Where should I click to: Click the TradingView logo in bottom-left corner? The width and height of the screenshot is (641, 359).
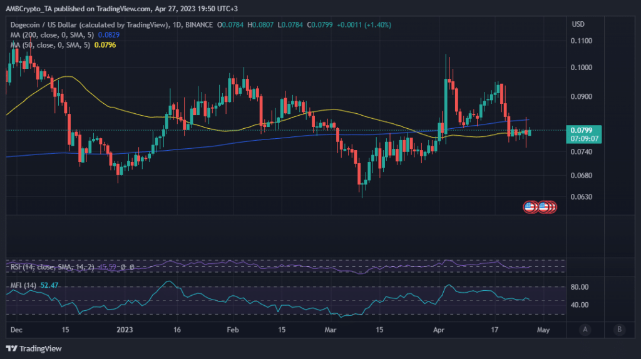point(34,348)
